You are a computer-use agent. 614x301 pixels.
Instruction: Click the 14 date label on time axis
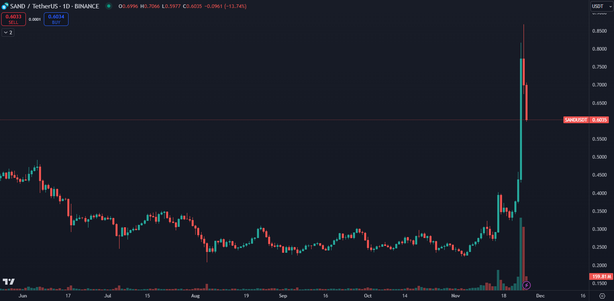coord(405,296)
